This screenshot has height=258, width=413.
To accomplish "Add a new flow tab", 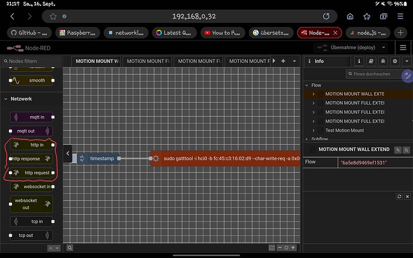I will (283, 61).
